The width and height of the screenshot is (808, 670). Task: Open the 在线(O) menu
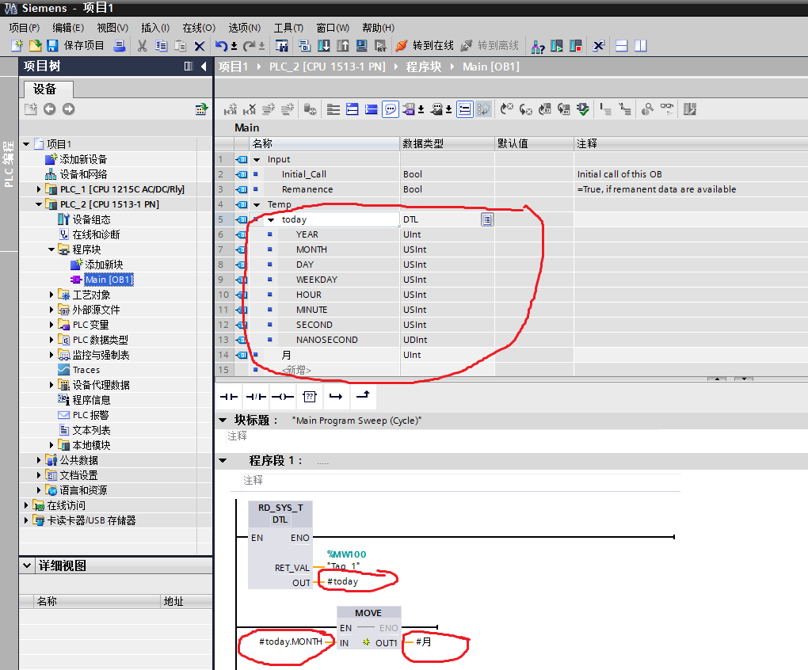[x=199, y=28]
